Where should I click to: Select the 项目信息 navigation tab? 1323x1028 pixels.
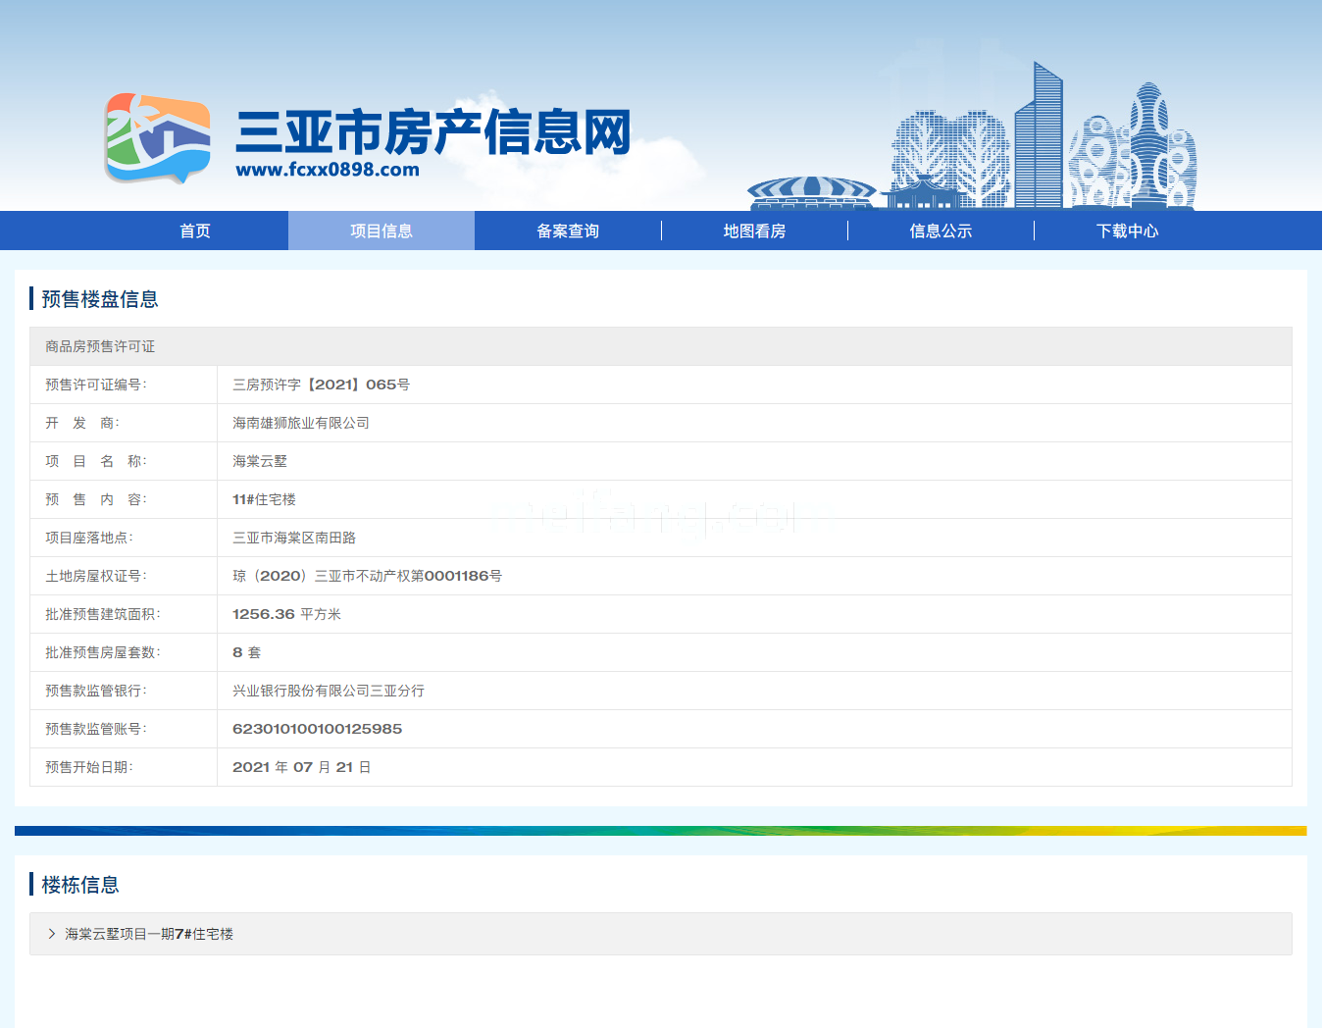pos(382,231)
